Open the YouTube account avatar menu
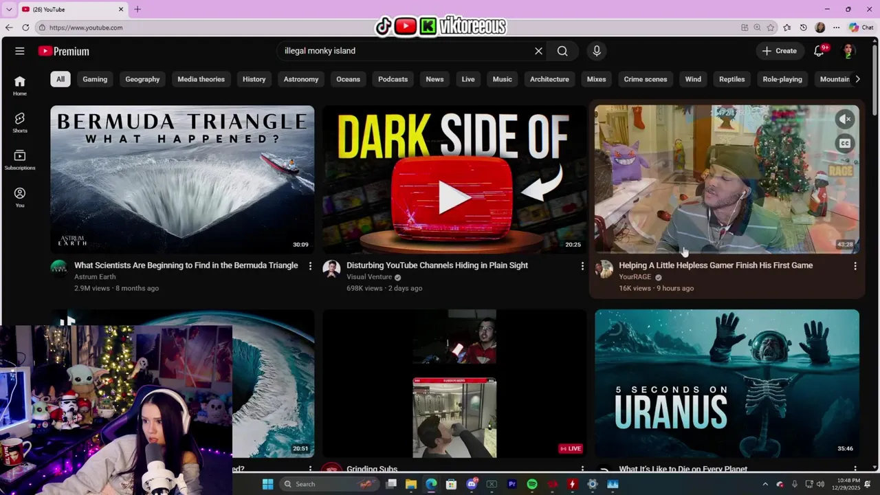The width and height of the screenshot is (880, 495). [x=848, y=51]
